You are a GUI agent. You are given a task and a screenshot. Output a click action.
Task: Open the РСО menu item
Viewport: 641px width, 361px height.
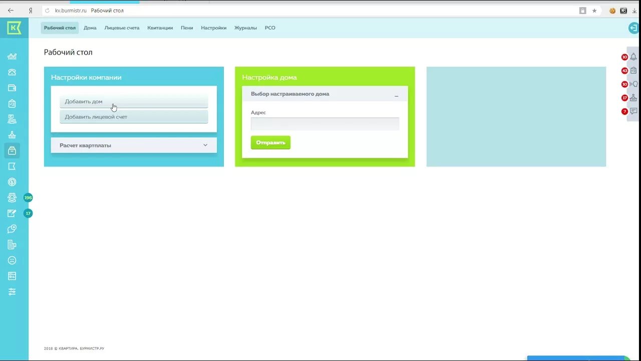270,28
